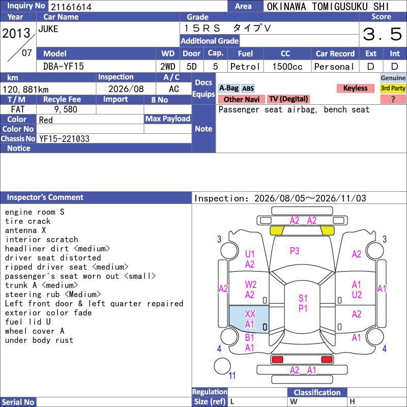Select recycle fee 9,580
The height and width of the screenshot is (407, 407).
[66, 109]
